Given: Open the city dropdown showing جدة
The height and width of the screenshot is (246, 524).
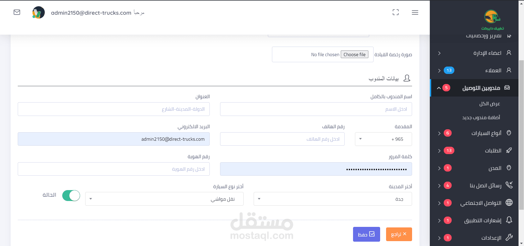Looking at the screenshot, I should 332,199.
